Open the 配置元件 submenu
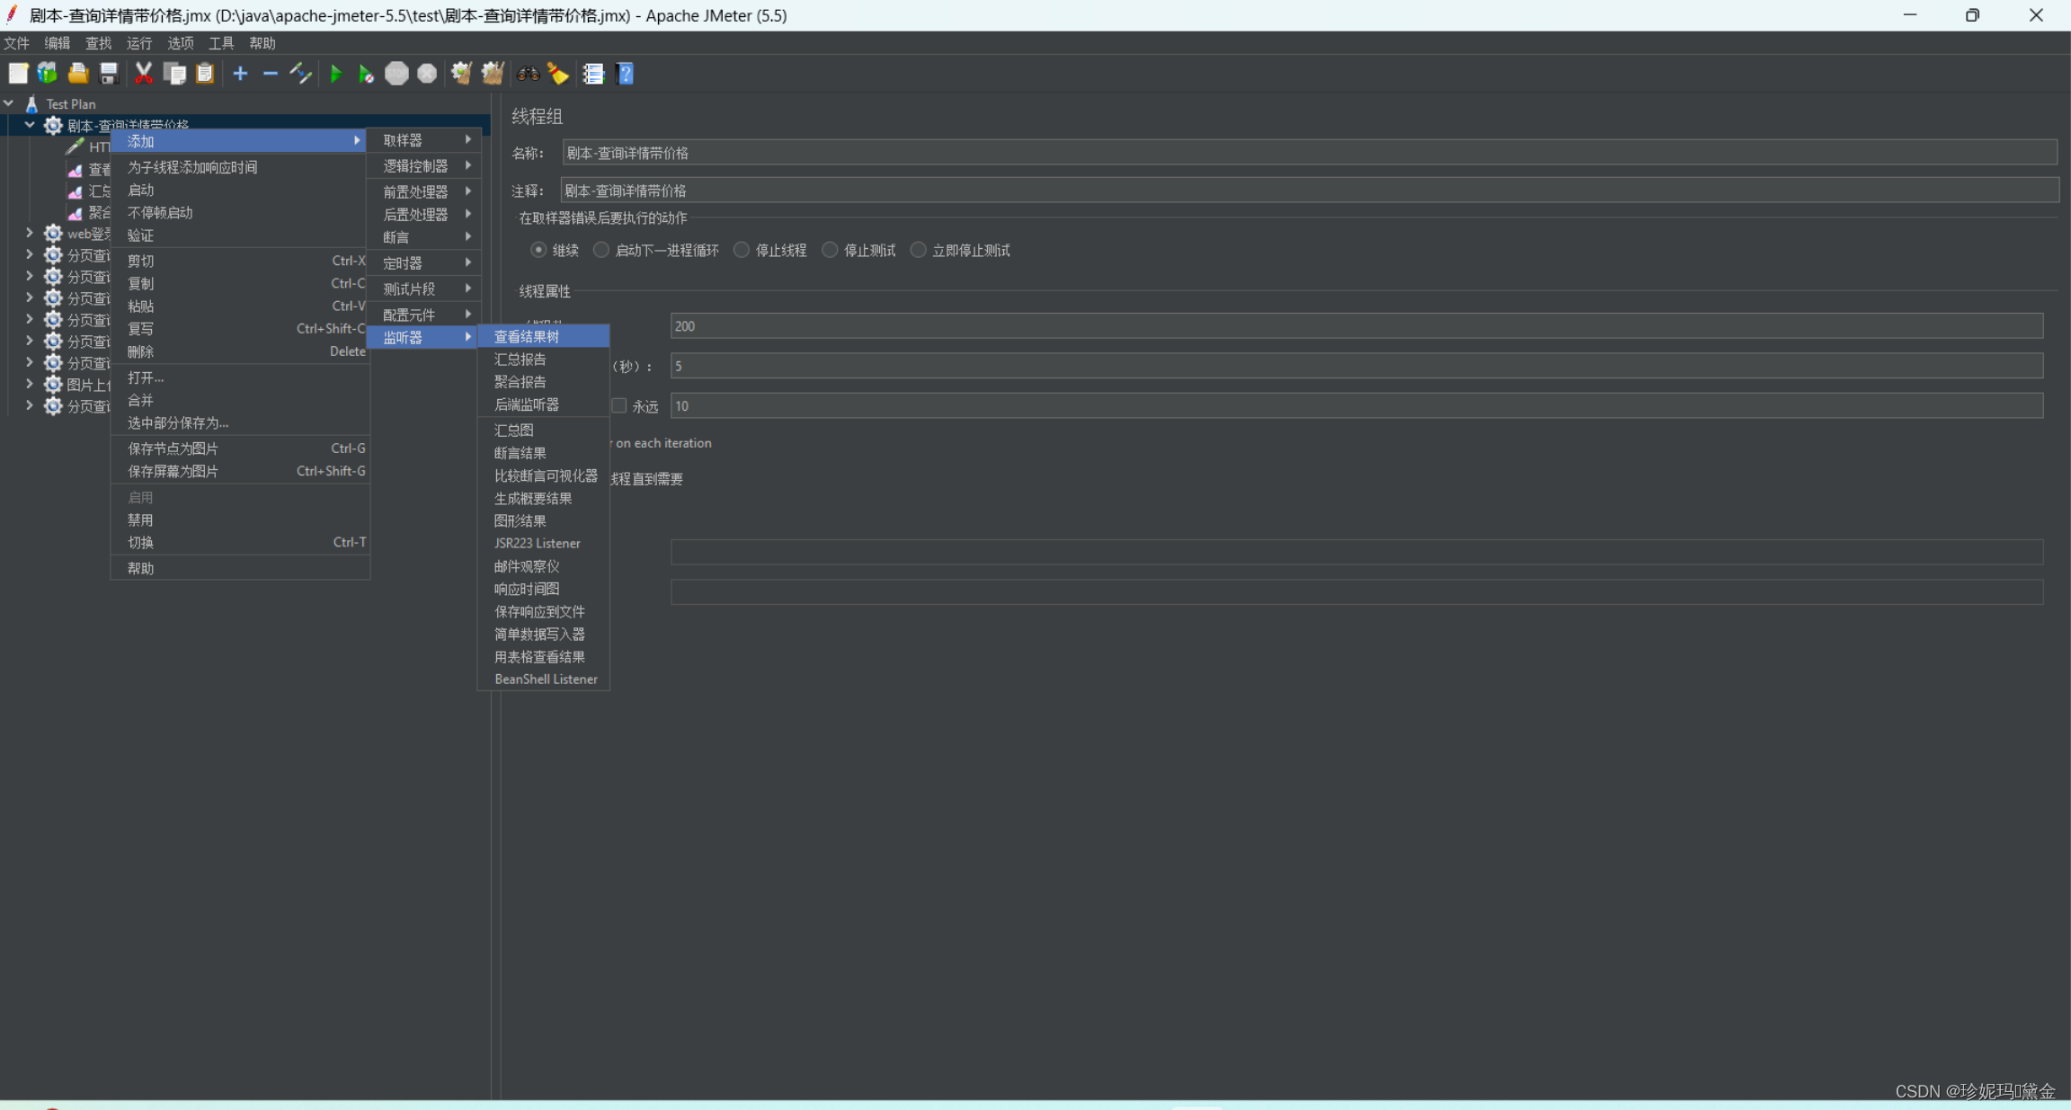 pyautogui.click(x=423, y=315)
